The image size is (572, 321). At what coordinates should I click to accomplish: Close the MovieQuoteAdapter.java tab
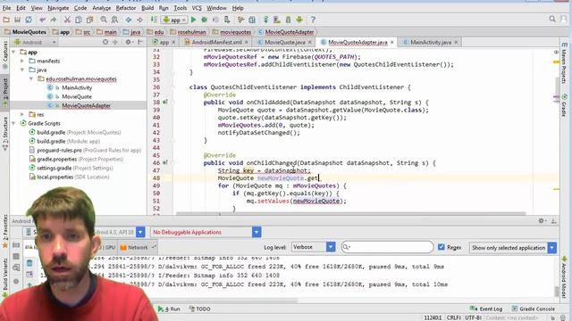click(x=392, y=42)
